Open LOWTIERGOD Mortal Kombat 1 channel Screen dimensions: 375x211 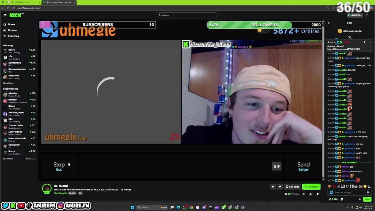pos(19,133)
